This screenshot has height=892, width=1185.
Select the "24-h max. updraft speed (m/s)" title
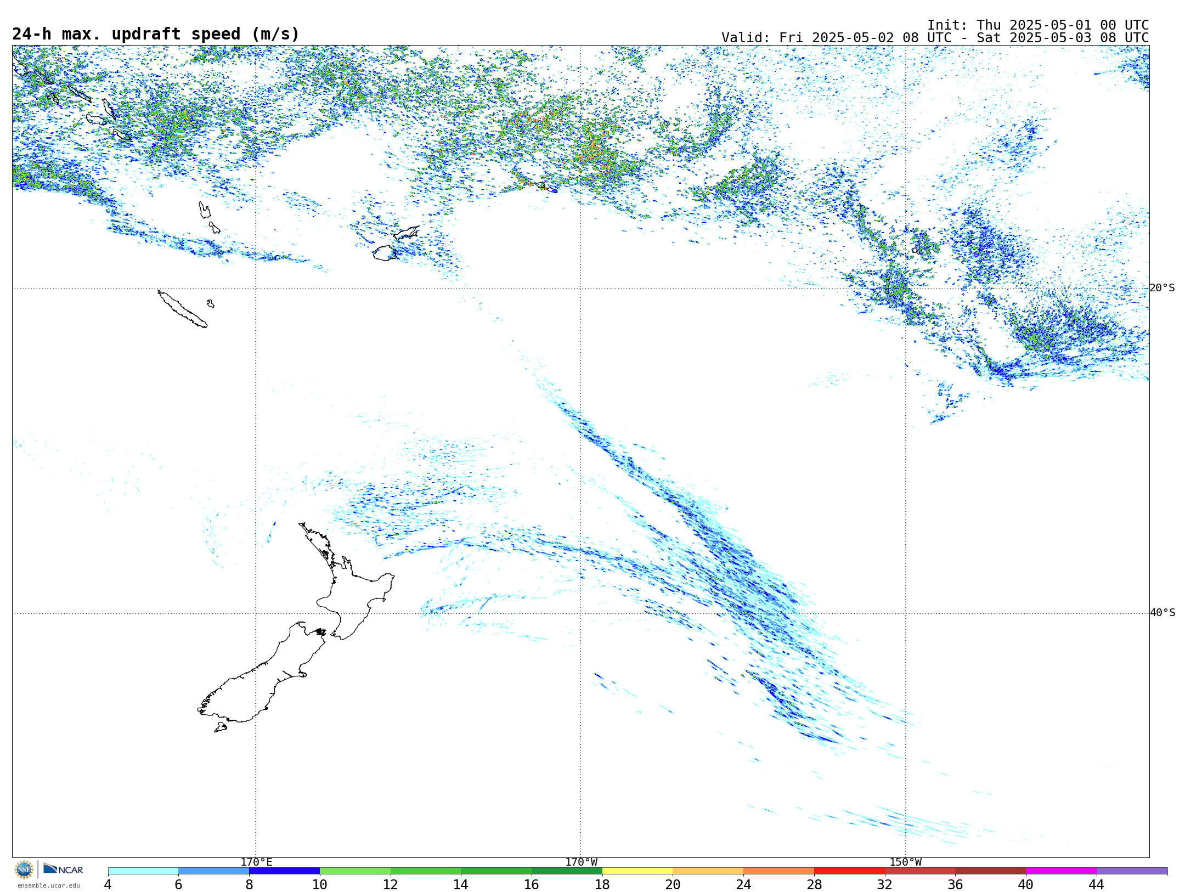point(156,34)
